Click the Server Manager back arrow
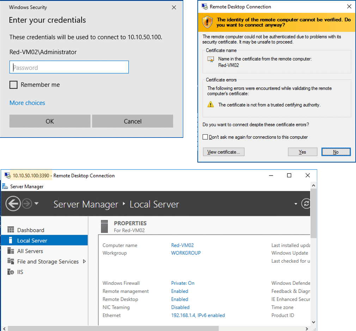This screenshot has height=331, width=356. click(x=13, y=203)
